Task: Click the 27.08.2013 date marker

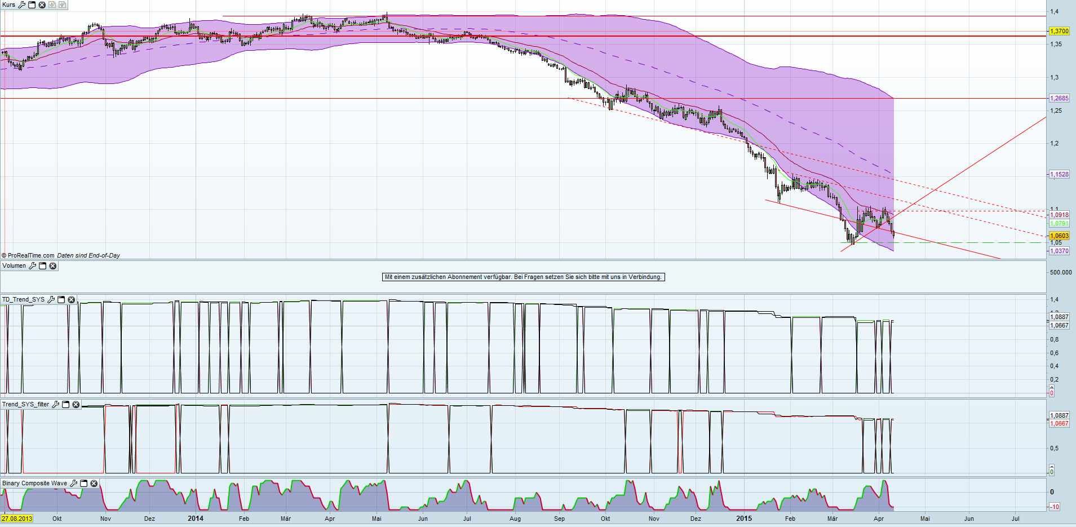Action: click(17, 519)
